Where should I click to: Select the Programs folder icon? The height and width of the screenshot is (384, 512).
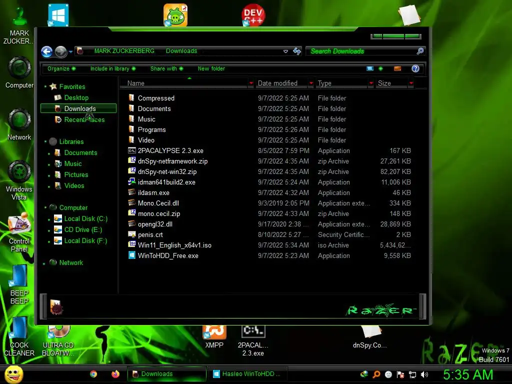click(131, 129)
